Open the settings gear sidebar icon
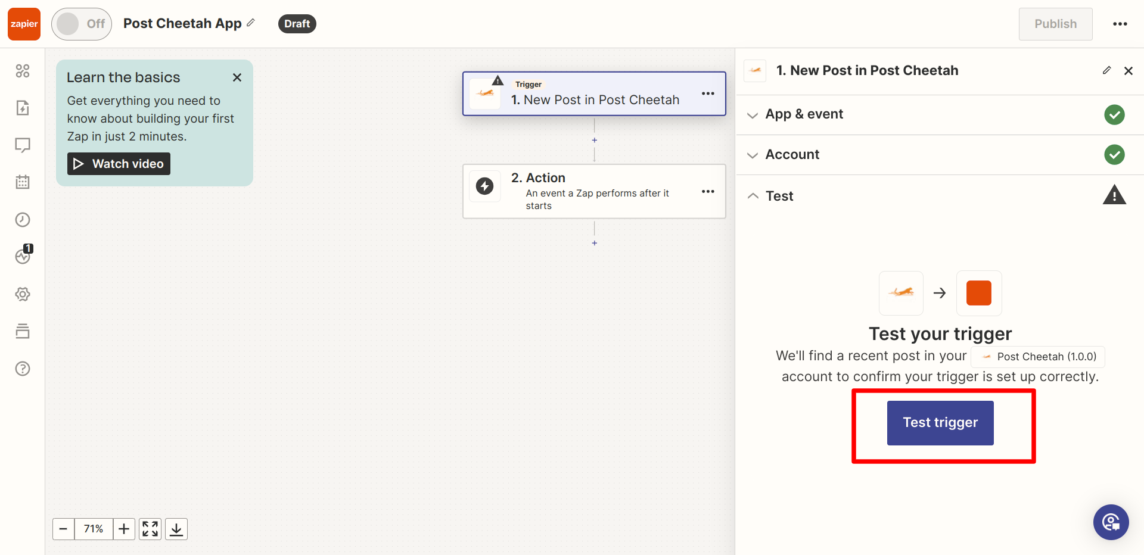 (x=23, y=294)
